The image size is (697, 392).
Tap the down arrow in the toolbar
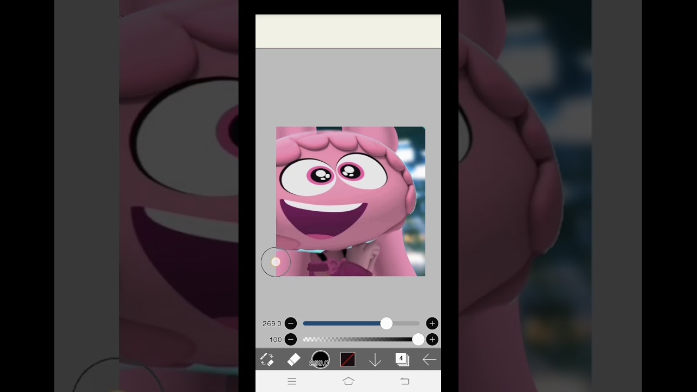pyautogui.click(x=375, y=359)
